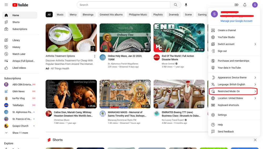Click the Manaoag Dominican Radio FM channel name
This screenshot has width=263, height=149.
point(122,120)
